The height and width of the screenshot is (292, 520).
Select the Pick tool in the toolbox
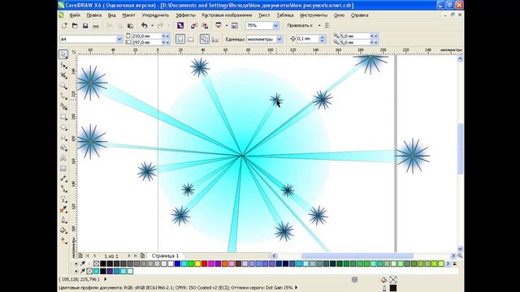(63, 54)
